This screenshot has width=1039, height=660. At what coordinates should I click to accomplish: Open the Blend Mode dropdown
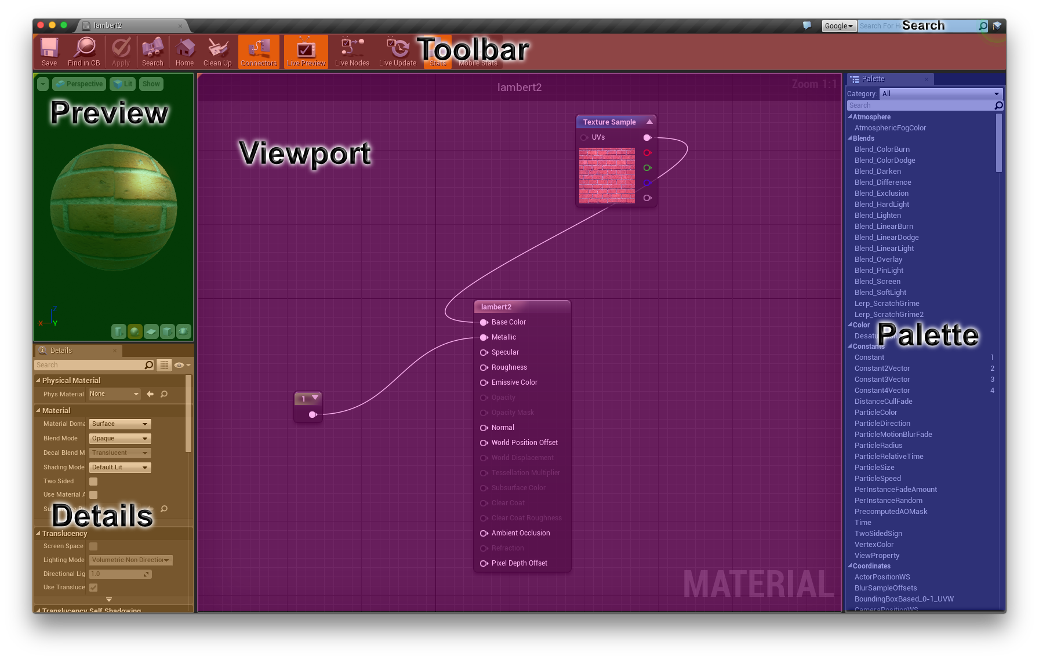[x=119, y=438]
